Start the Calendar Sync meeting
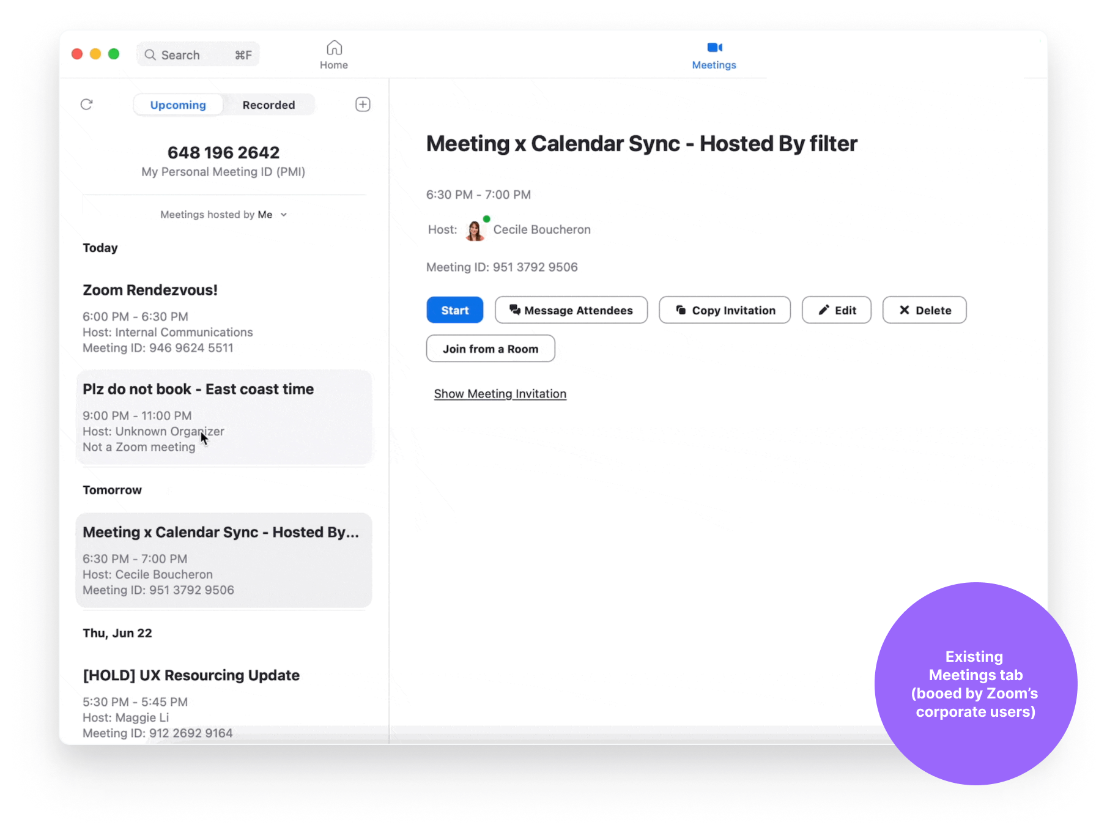Screen dimensions: 1107x833 pyautogui.click(x=454, y=311)
